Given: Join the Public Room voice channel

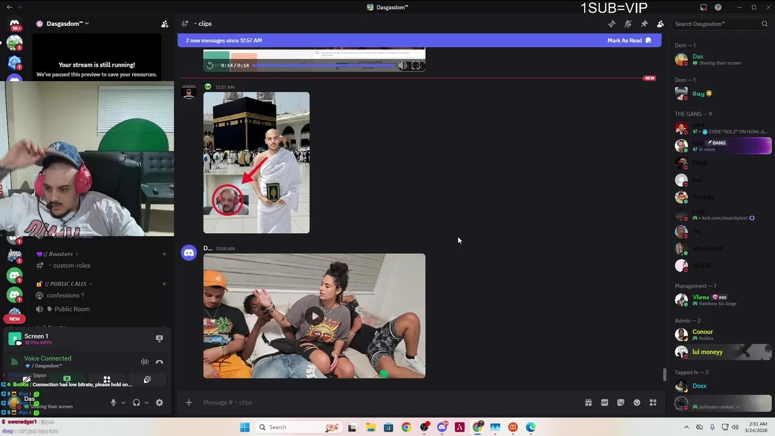Looking at the screenshot, I should 71,309.
